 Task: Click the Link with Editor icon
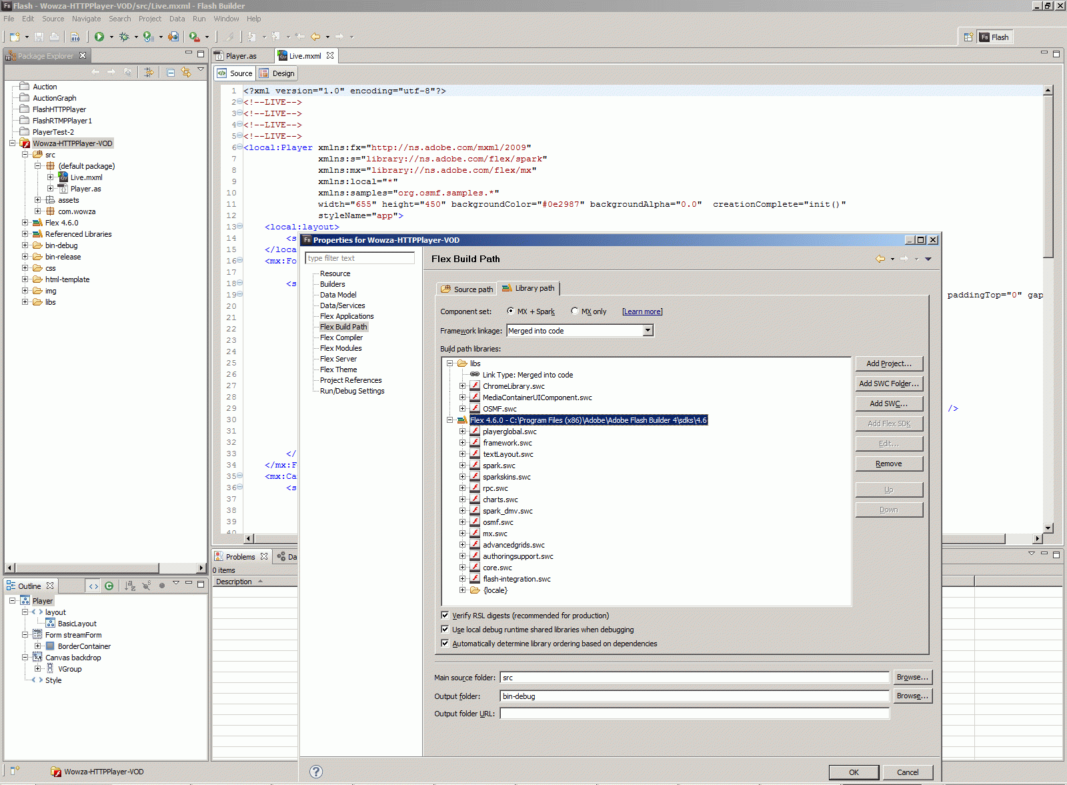(x=186, y=72)
